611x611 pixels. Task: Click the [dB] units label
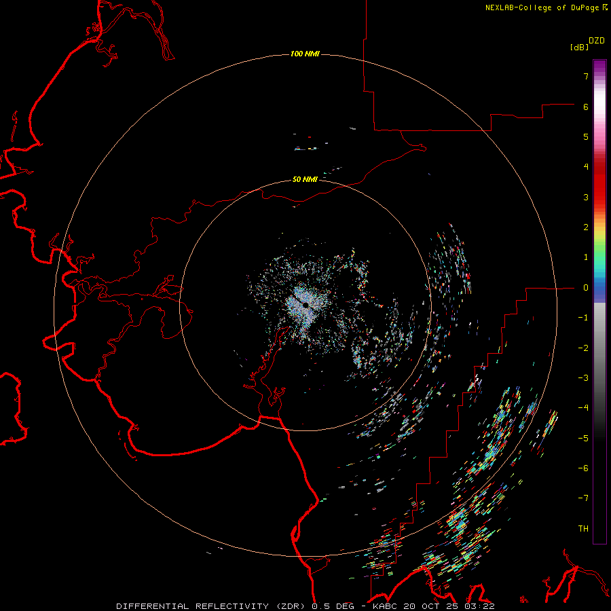[x=580, y=47]
